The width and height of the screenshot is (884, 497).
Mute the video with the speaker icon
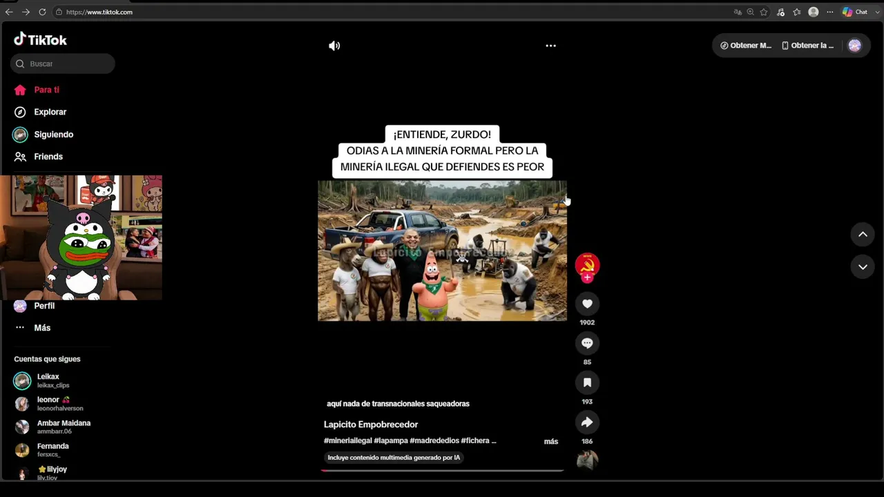pyautogui.click(x=334, y=46)
